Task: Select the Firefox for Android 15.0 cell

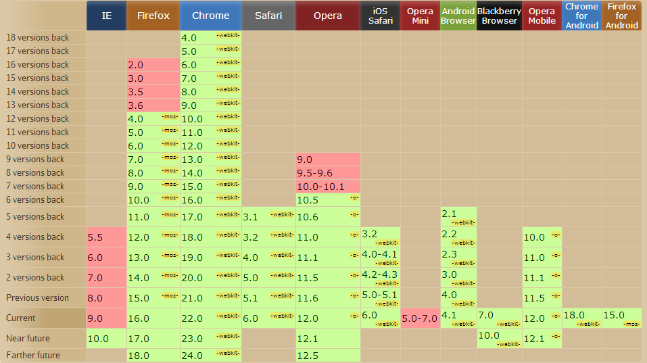Action: click(x=621, y=318)
